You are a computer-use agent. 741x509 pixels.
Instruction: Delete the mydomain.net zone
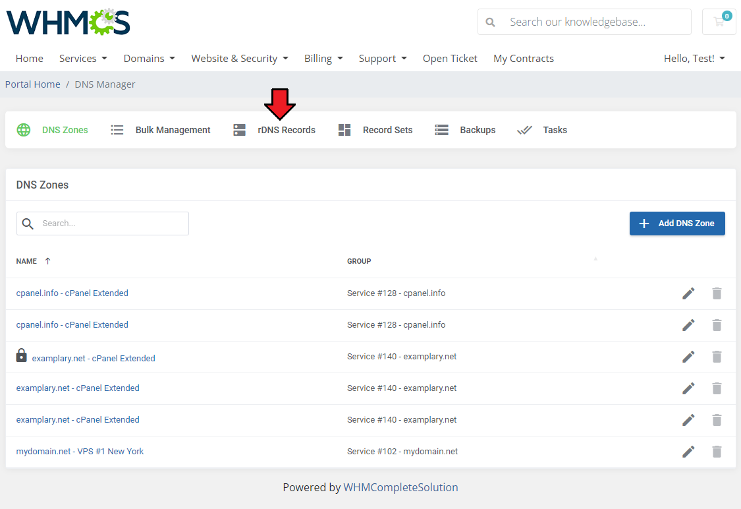tap(717, 452)
